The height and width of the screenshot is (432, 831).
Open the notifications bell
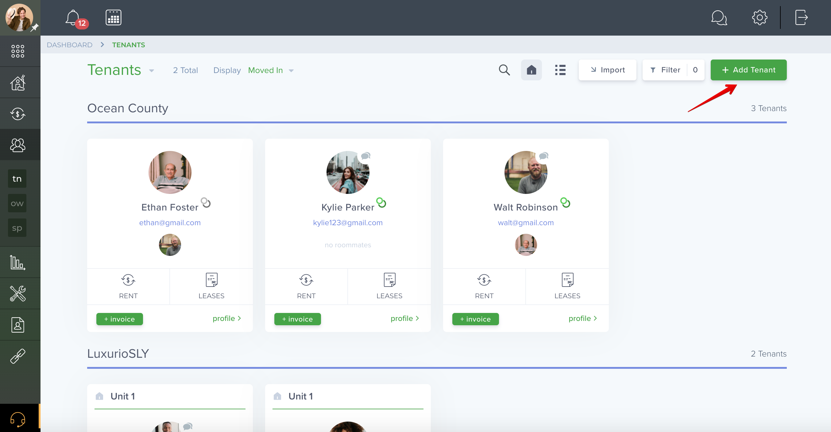click(x=73, y=18)
